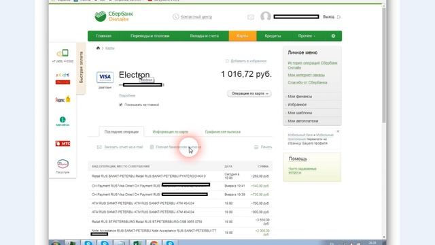Select the ATM row with amount -900,00 руб
Viewport: 435px width, 245px height.
click(x=180, y=212)
